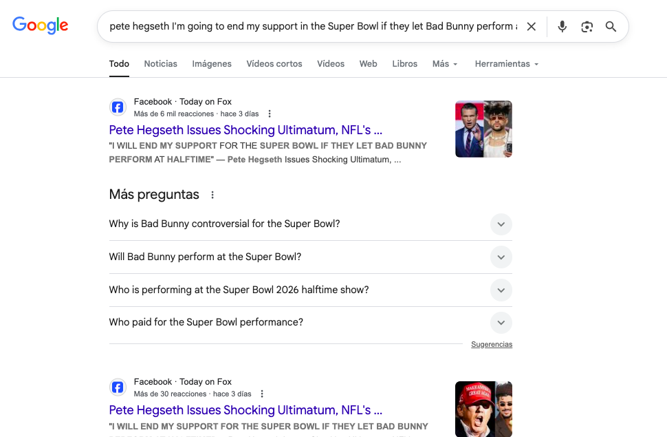The width and height of the screenshot is (667, 437).
Task: Open the Más dropdown menu
Action: [x=445, y=64]
